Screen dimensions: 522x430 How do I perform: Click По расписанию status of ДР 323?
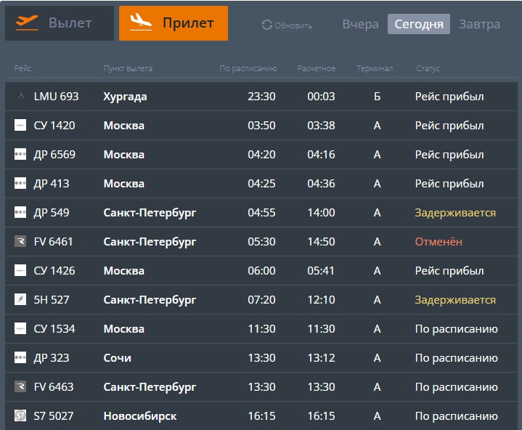(x=457, y=357)
